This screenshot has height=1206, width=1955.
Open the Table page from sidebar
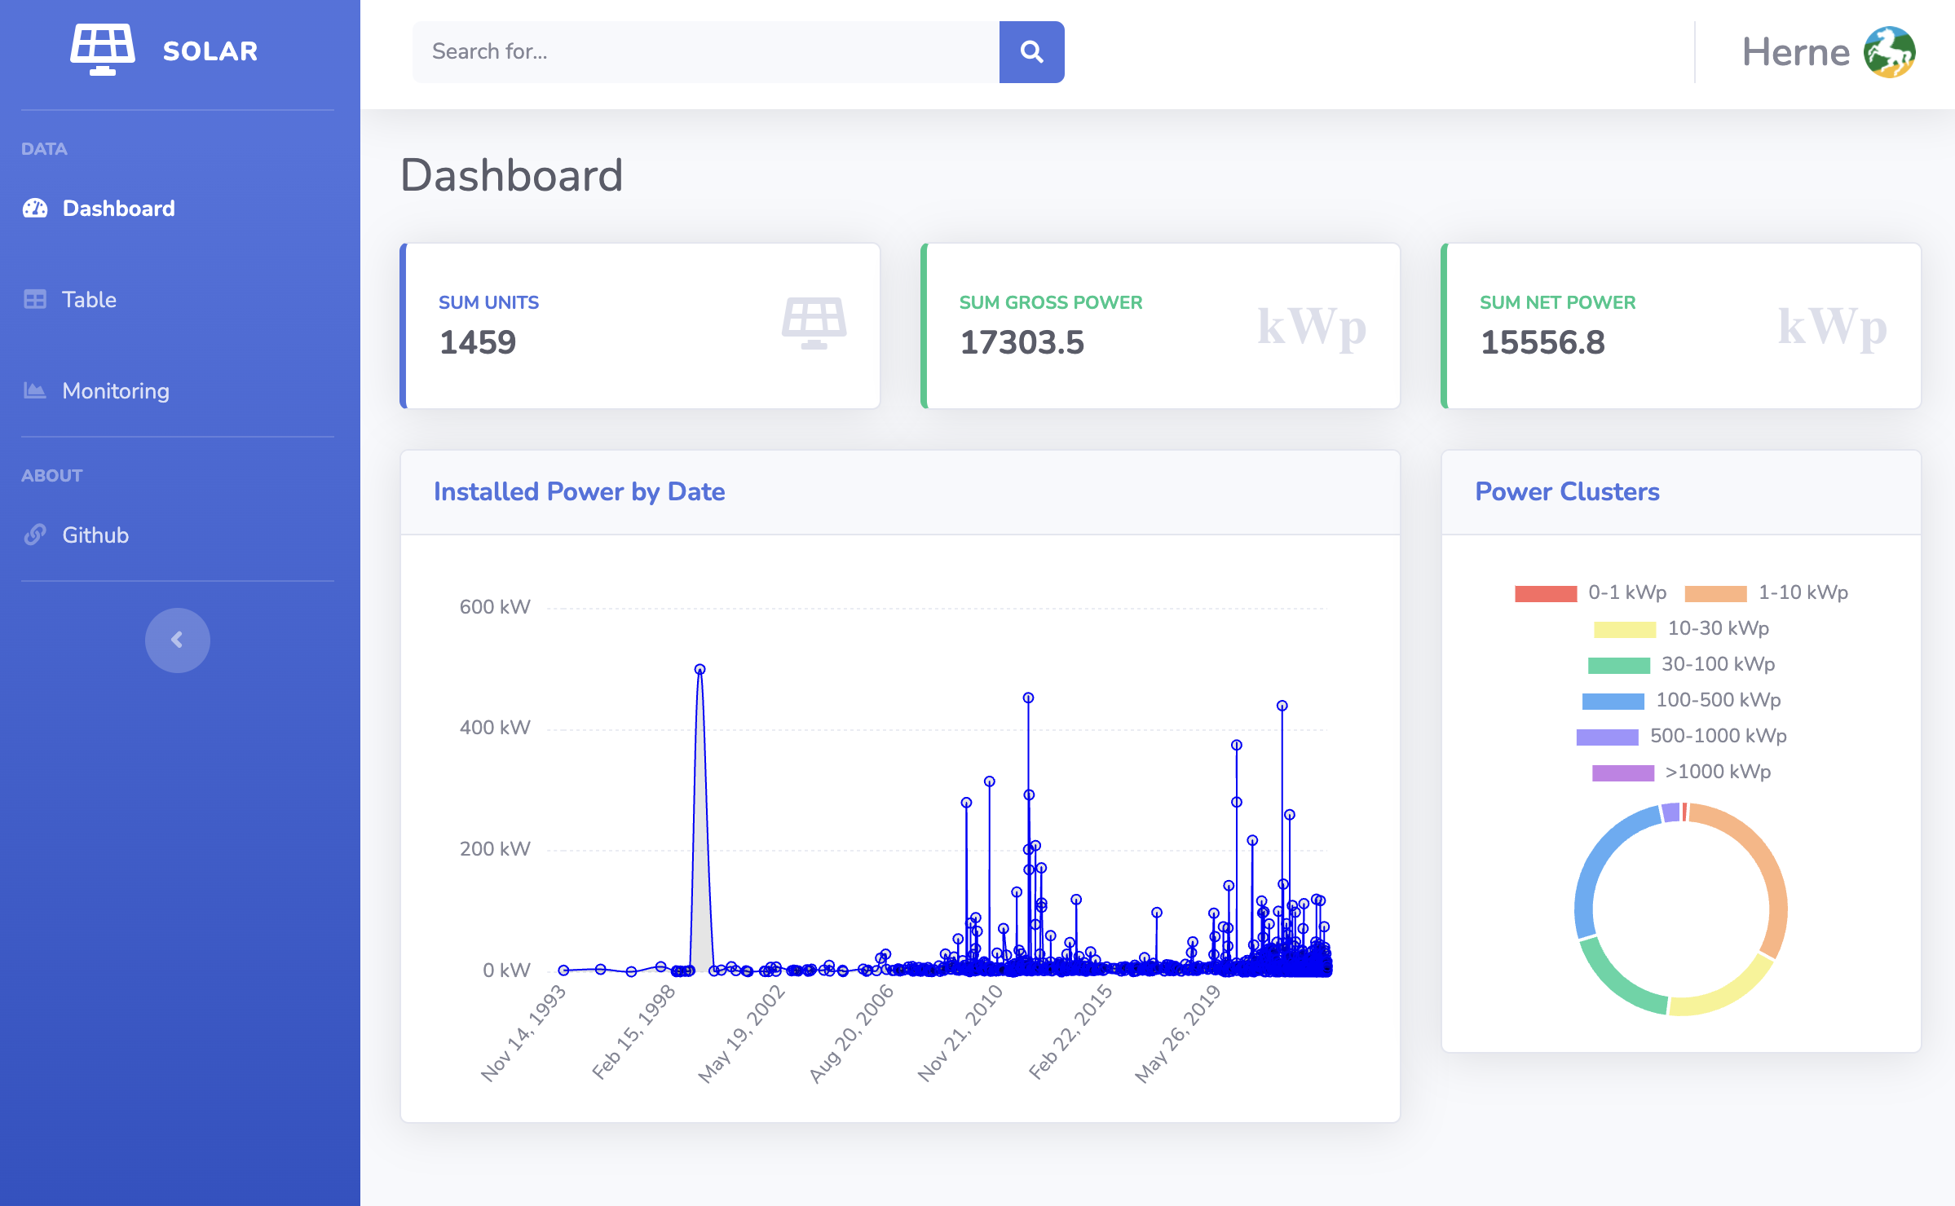(x=90, y=300)
